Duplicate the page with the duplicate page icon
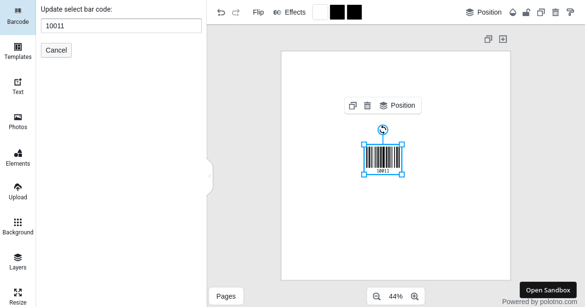585x307 pixels. click(x=488, y=39)
